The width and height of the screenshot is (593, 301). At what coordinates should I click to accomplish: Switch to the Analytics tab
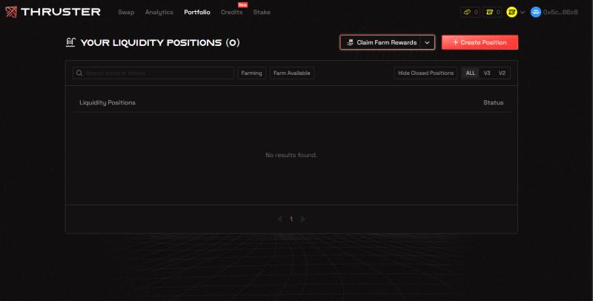pos(159,13)
